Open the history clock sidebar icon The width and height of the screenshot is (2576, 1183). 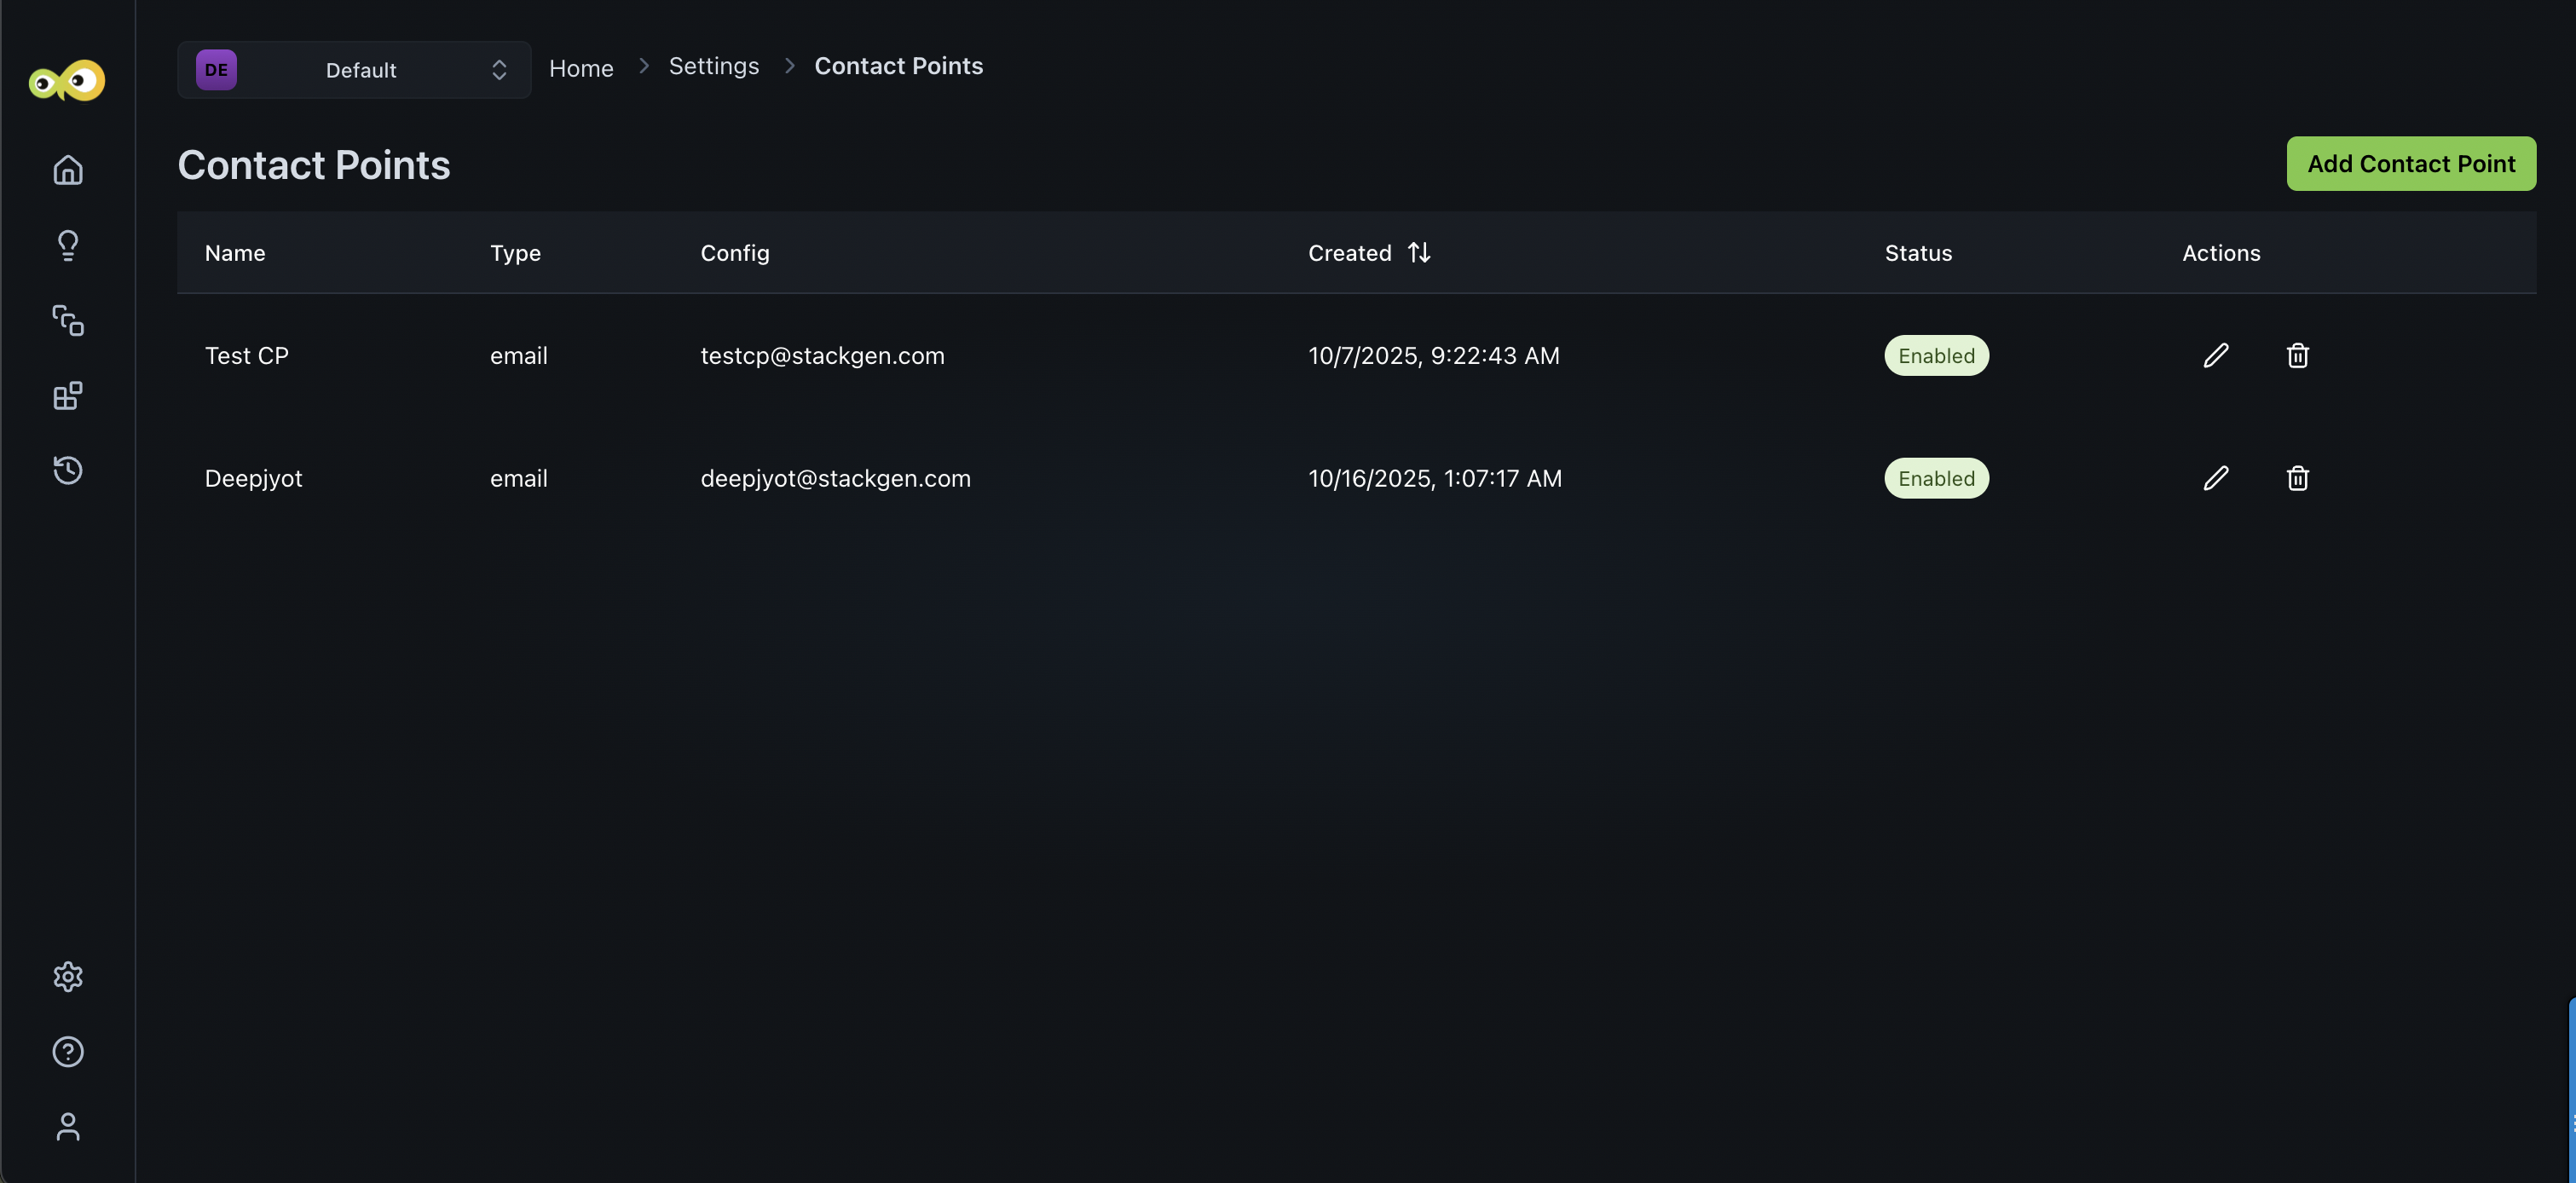tap(68, 470)
